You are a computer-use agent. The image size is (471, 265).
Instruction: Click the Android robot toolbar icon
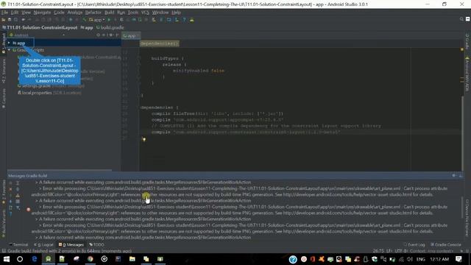[x=191, y=20]
